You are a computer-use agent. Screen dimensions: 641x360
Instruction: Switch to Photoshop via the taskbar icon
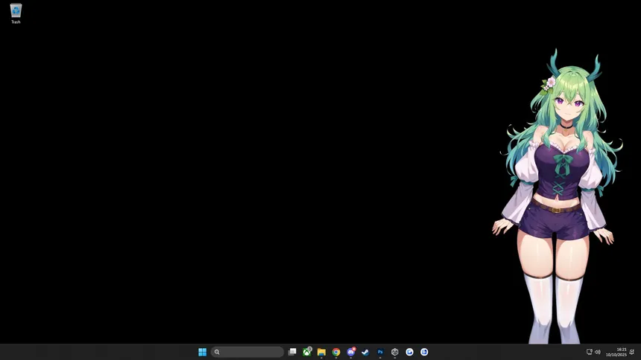[x=380, y=352]
